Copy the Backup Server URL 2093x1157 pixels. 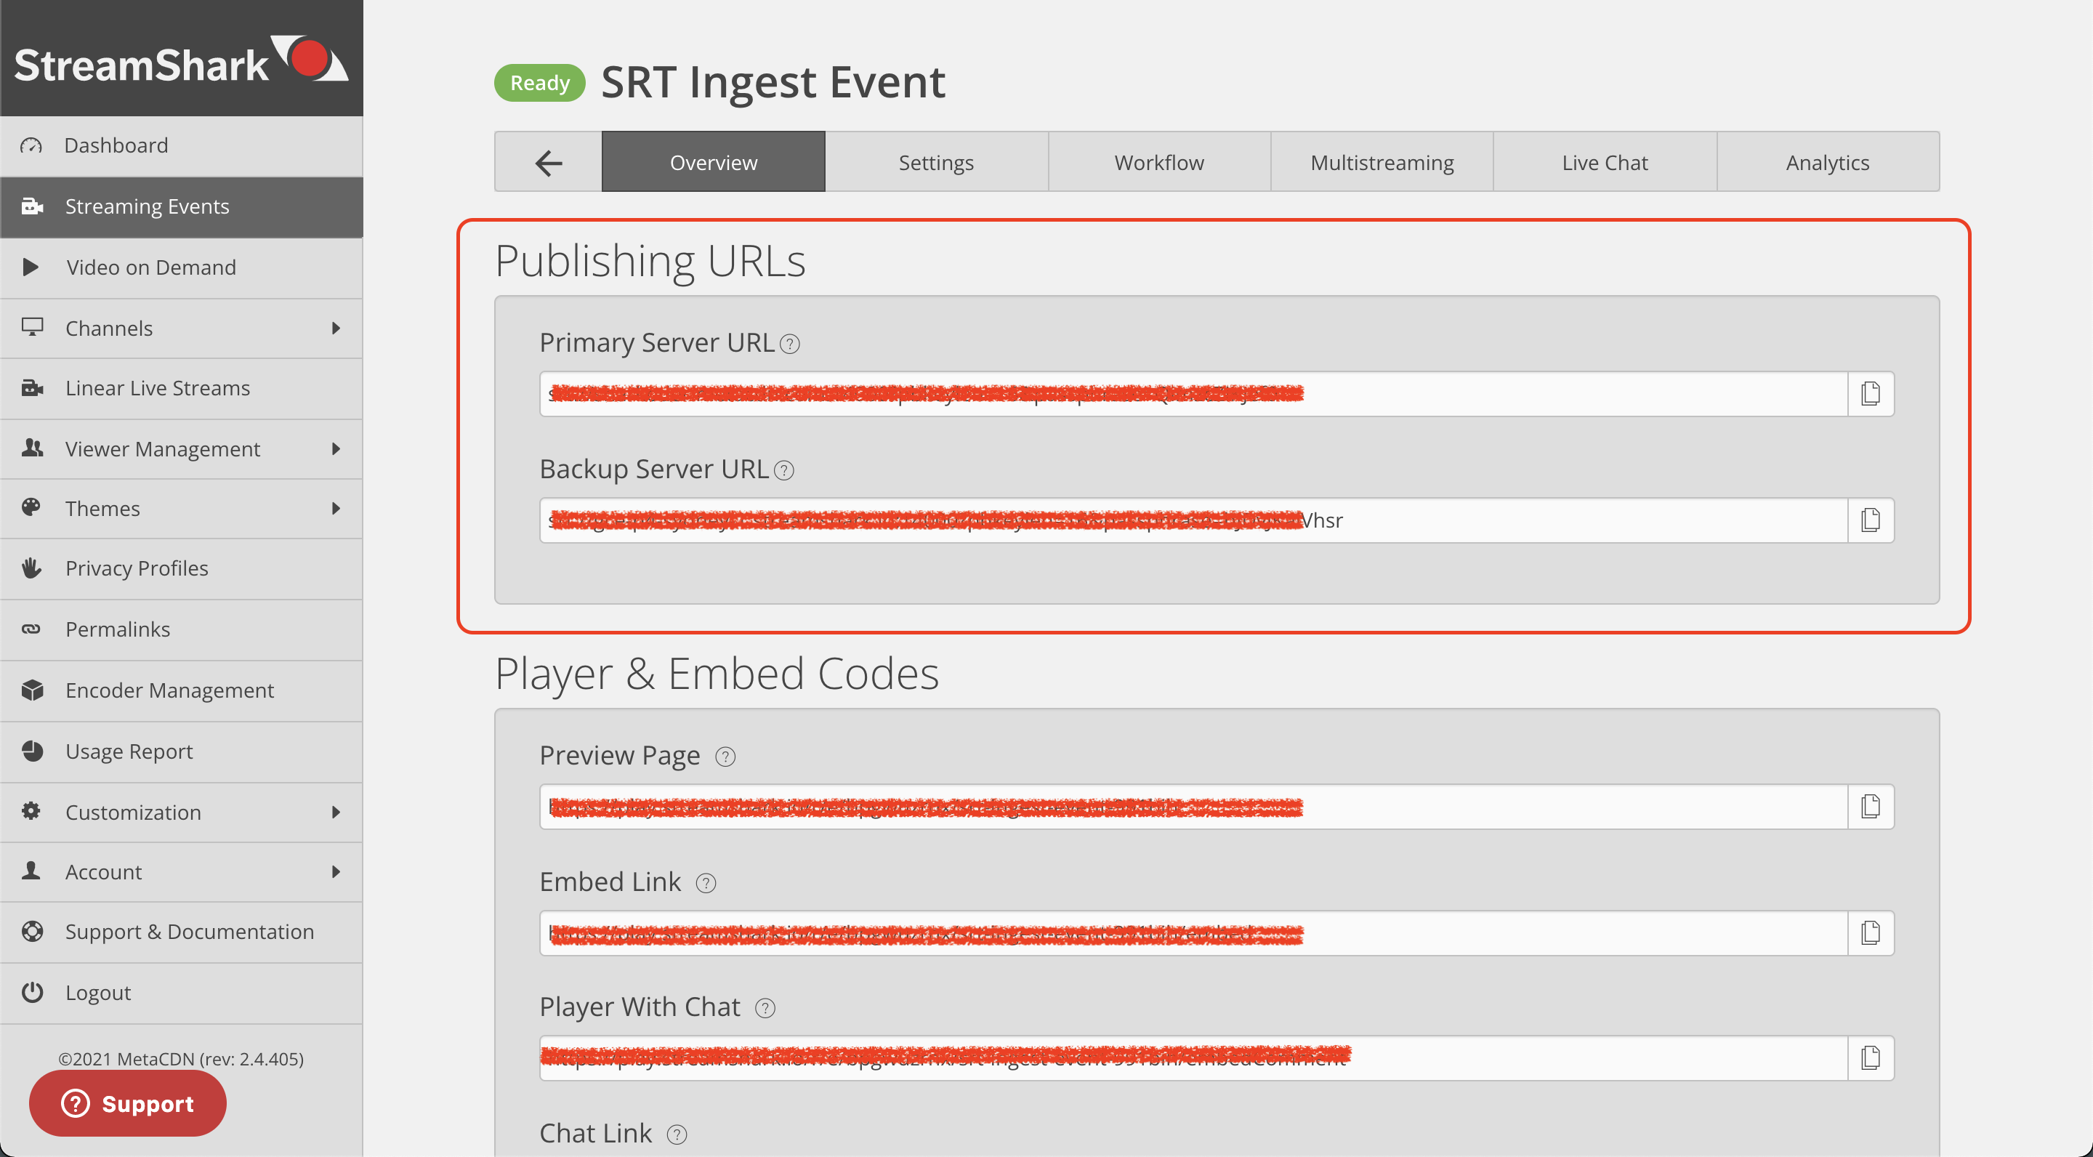(1870, 520)
